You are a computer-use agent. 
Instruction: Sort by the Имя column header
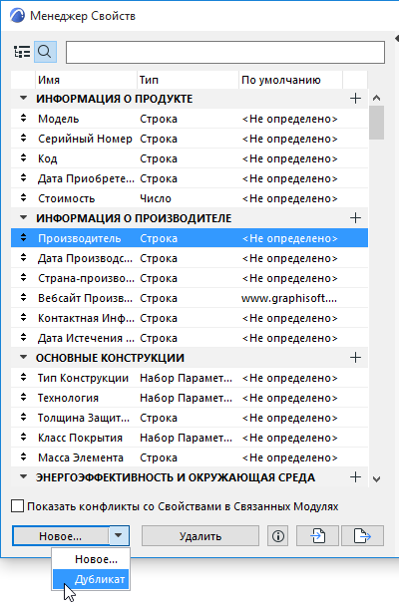tap(86, 80)
